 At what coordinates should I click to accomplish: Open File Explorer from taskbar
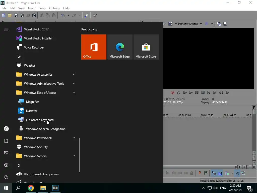pos(43,188)
